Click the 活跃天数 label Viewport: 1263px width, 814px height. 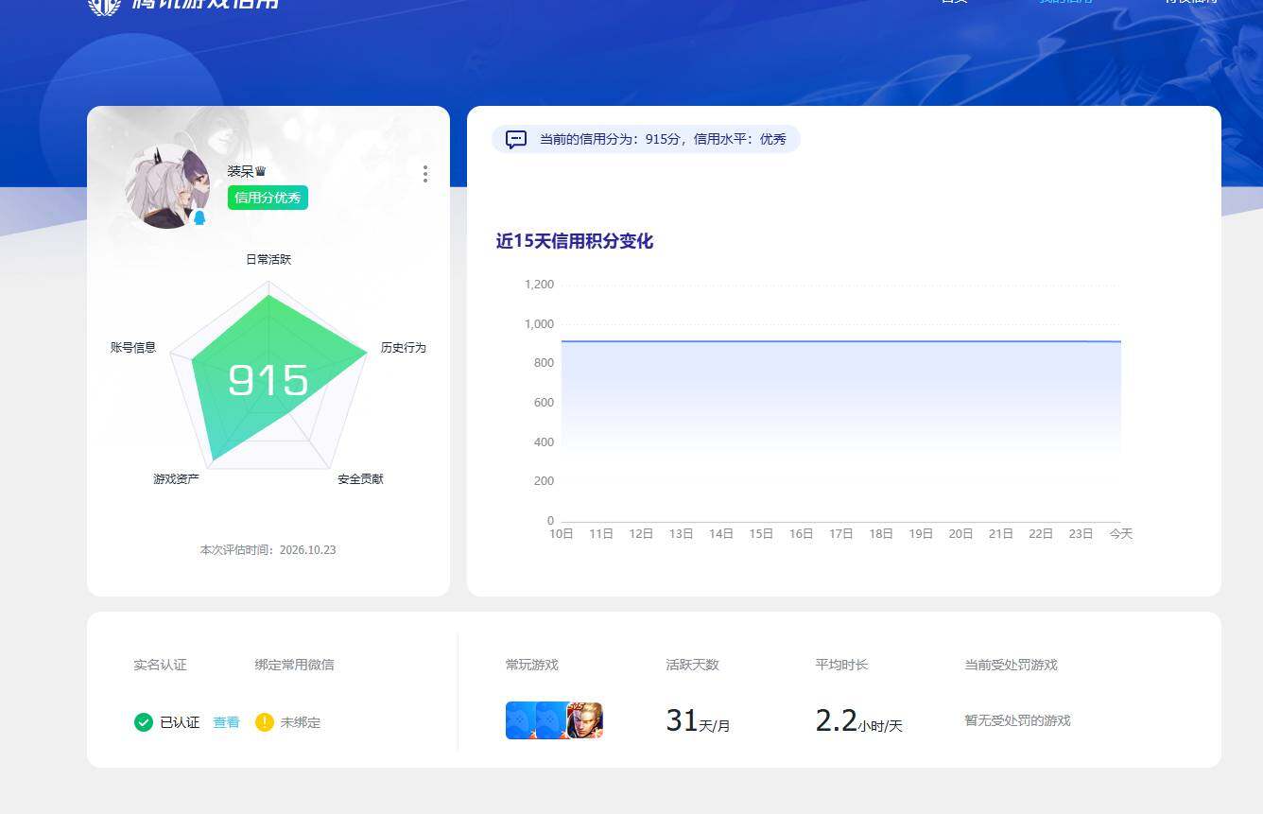[x=692, y=665]
